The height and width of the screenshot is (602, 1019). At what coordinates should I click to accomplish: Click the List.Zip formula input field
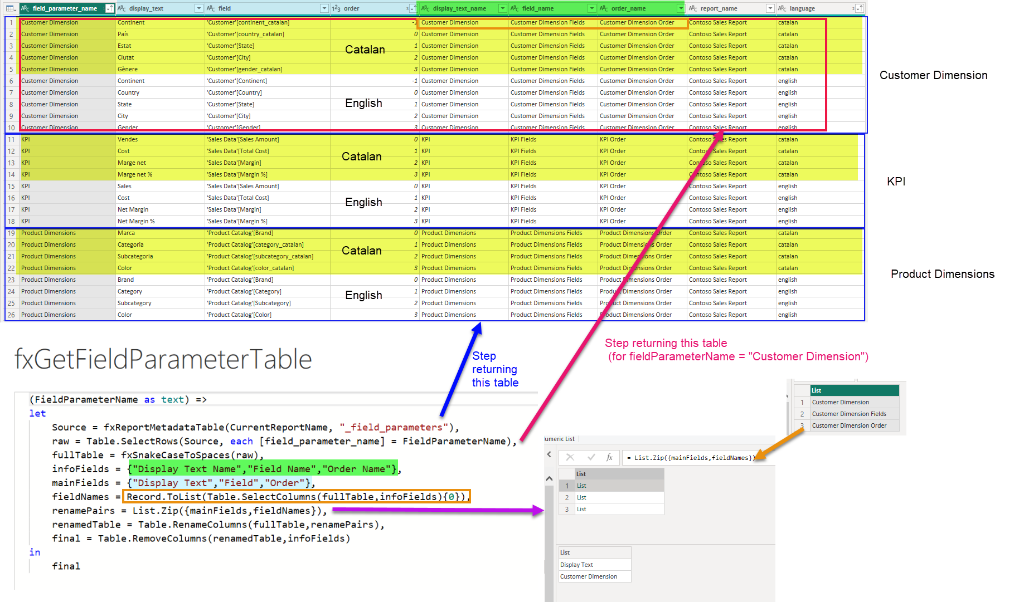[691, 458]
